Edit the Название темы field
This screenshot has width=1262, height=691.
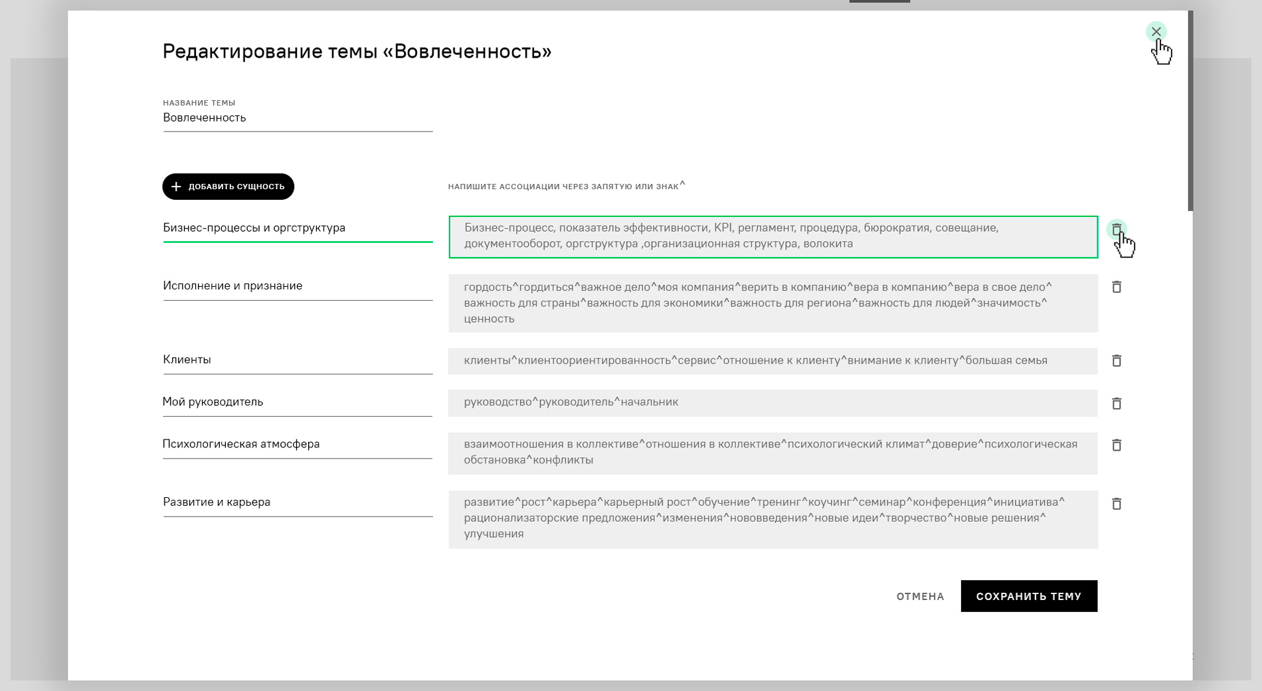coord(297,118)
